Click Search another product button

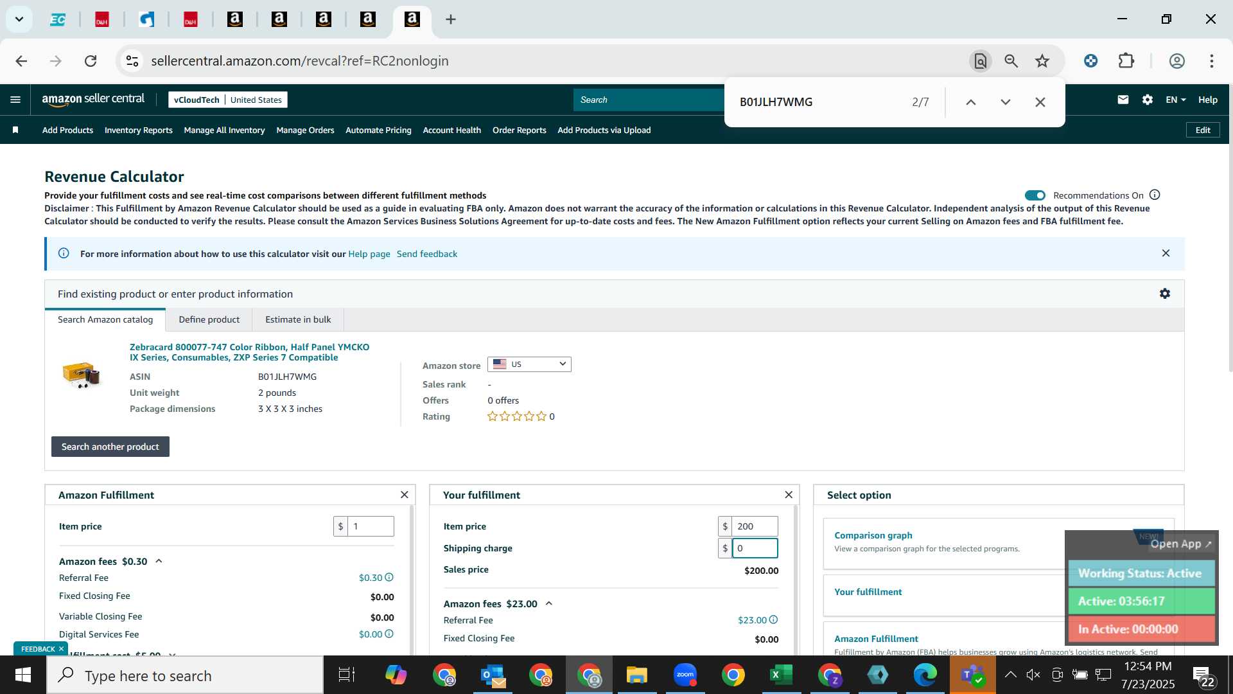[110, 447]
